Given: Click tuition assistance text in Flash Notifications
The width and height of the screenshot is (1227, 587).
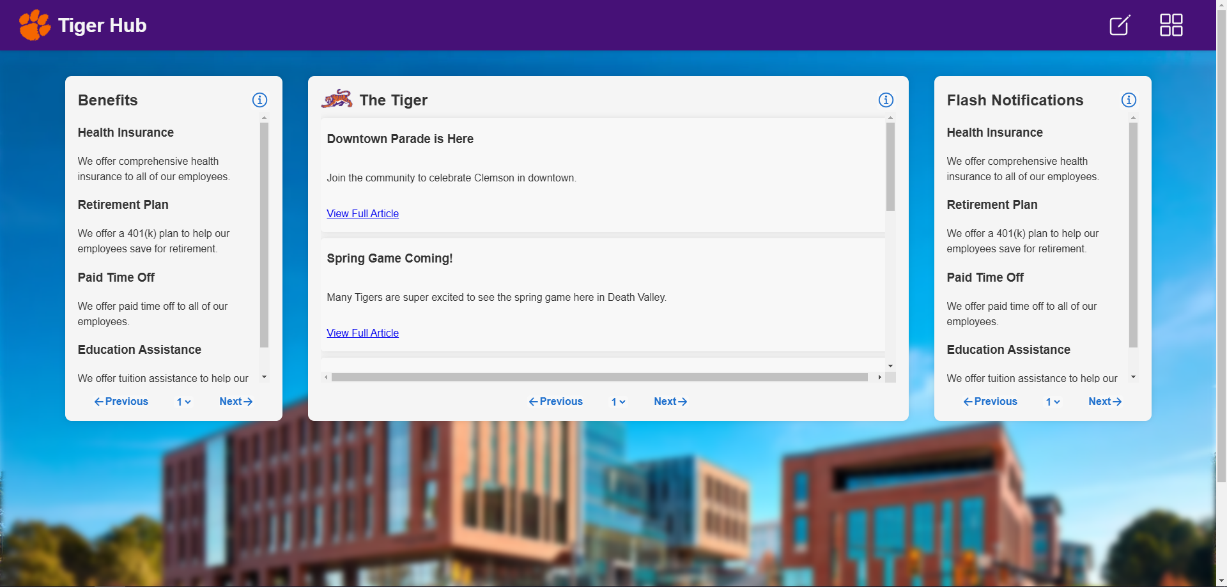Looking at the screenshot, I should tap(1032, 378).
